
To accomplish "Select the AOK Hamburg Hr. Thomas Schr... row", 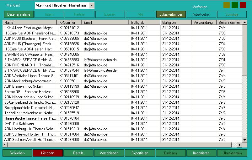I will (122, 129).
